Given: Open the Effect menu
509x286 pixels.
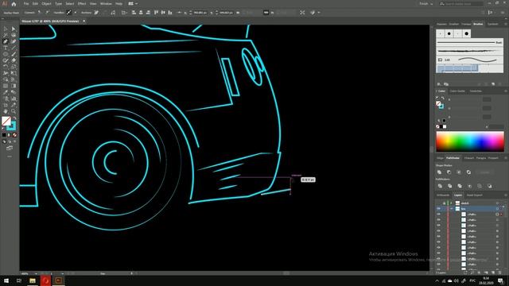Looking at the screenshot, I should pos(81,4).
